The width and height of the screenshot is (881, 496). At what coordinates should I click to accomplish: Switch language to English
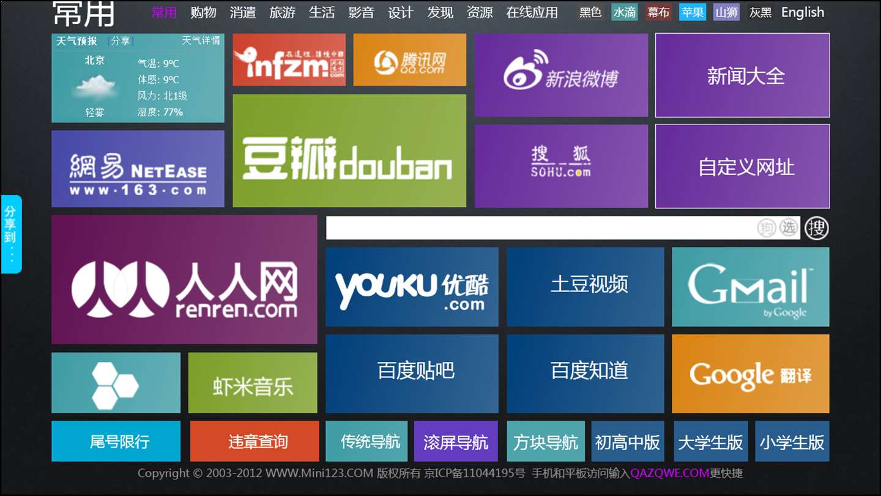(803, 12)
